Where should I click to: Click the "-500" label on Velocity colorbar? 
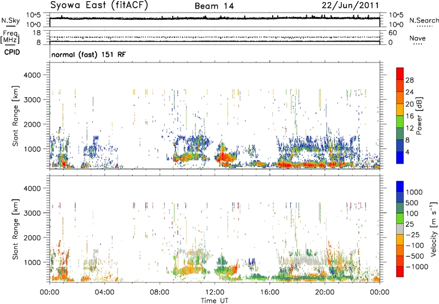(415, 256)
